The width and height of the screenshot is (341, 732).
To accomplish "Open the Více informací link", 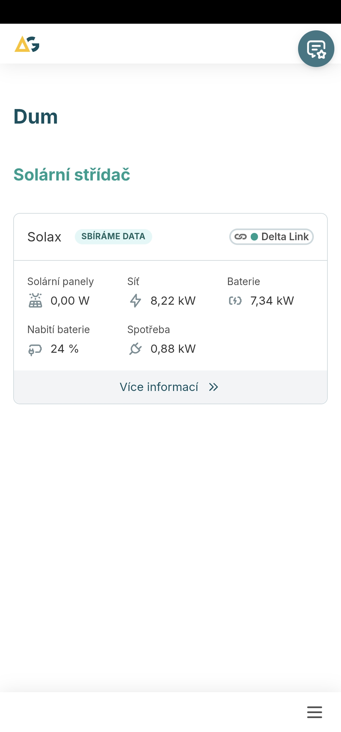I will pyautogui.click(x=159, y=387).
